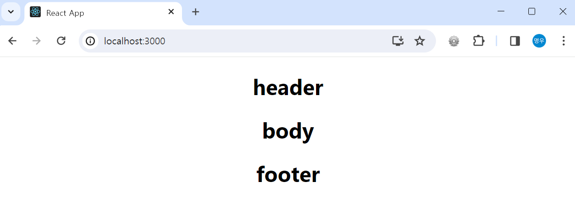Toggle the browser side panel
The height and width of the screenshot is (206, 575).
pos(515,41)
